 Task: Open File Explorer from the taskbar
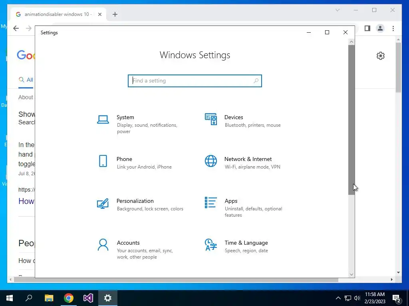(x=49, y=298)
